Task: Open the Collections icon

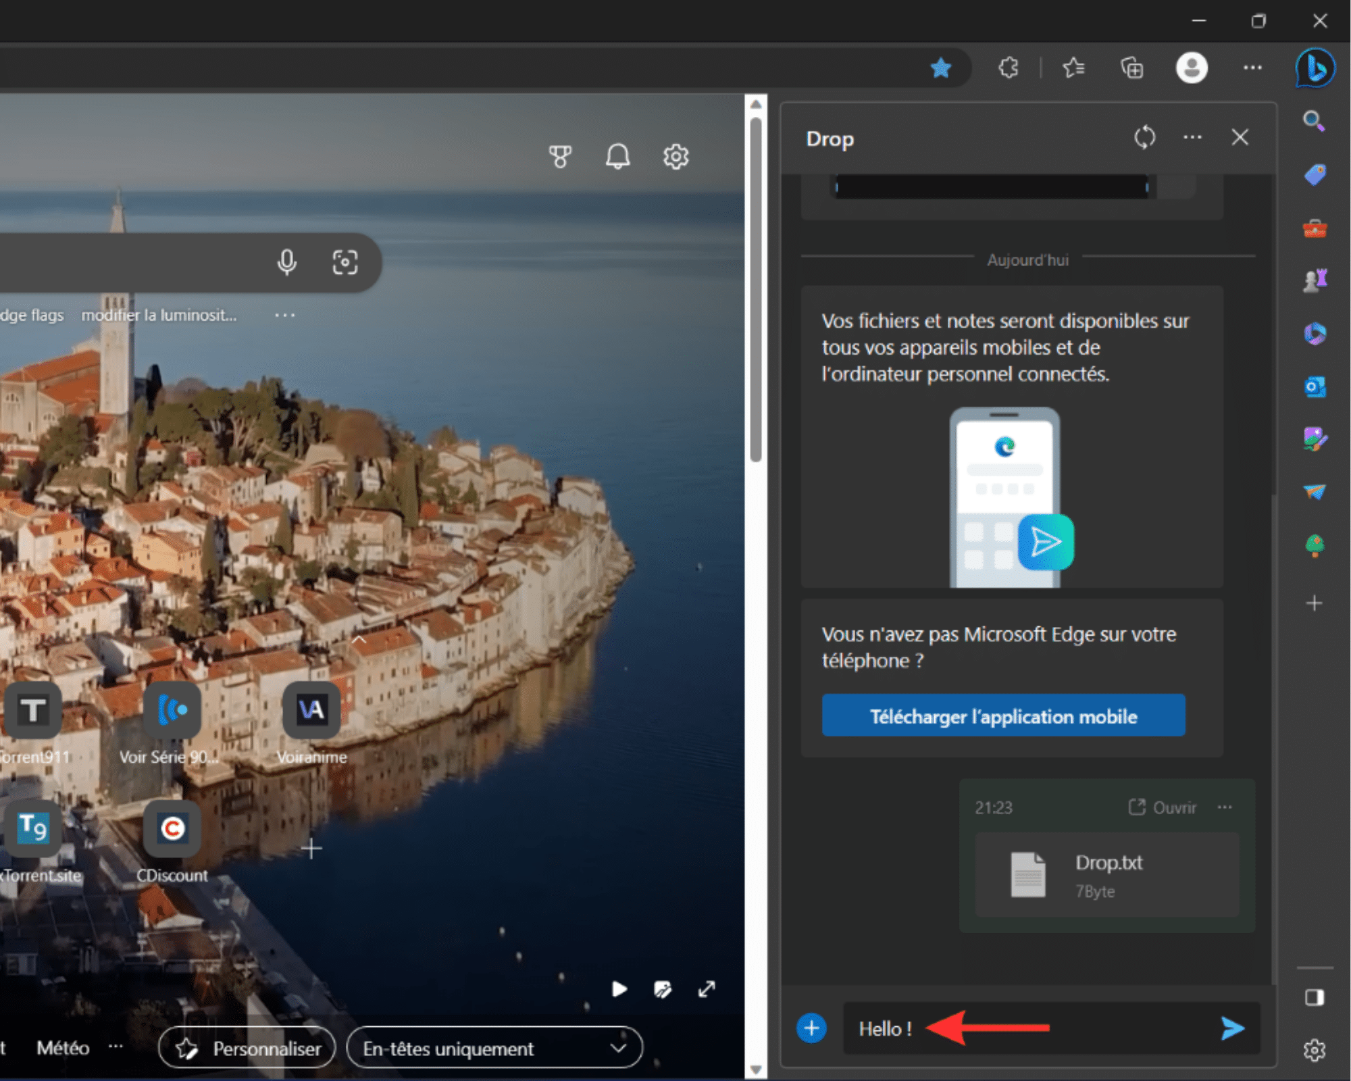Action: point(1132,68)
